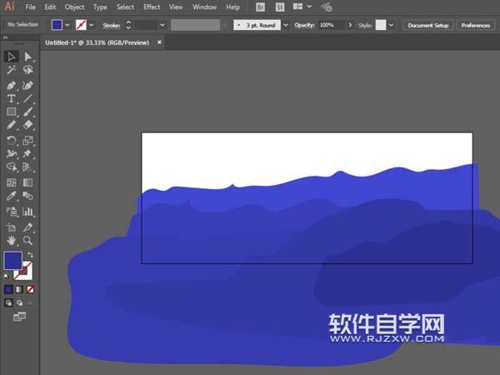Screen dimensions: 500x375
Task: Activate the Puppet Warp pin tool
Action: coord(27,153)
